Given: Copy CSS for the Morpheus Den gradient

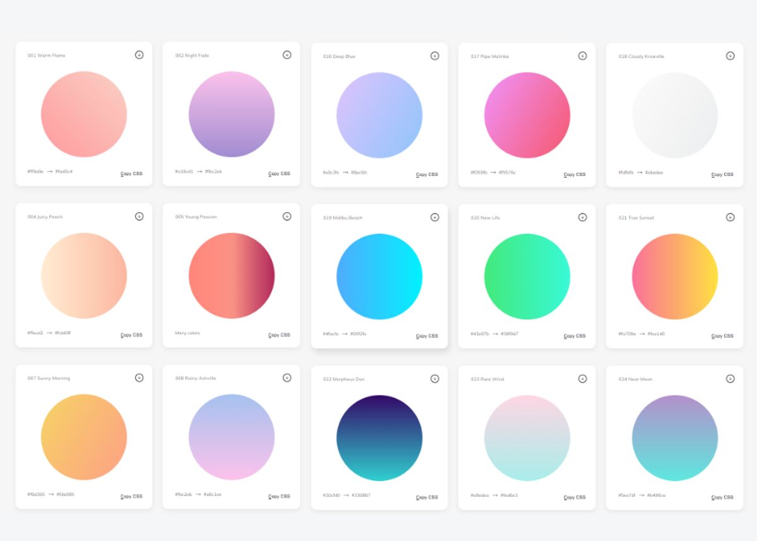Looking at the screenshot, I should click(427, 497).
